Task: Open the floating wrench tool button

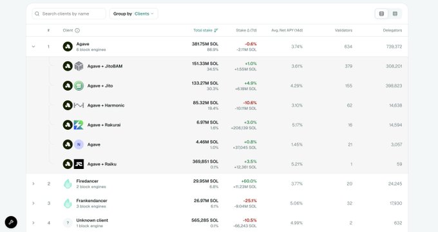Action: point(11,222)
